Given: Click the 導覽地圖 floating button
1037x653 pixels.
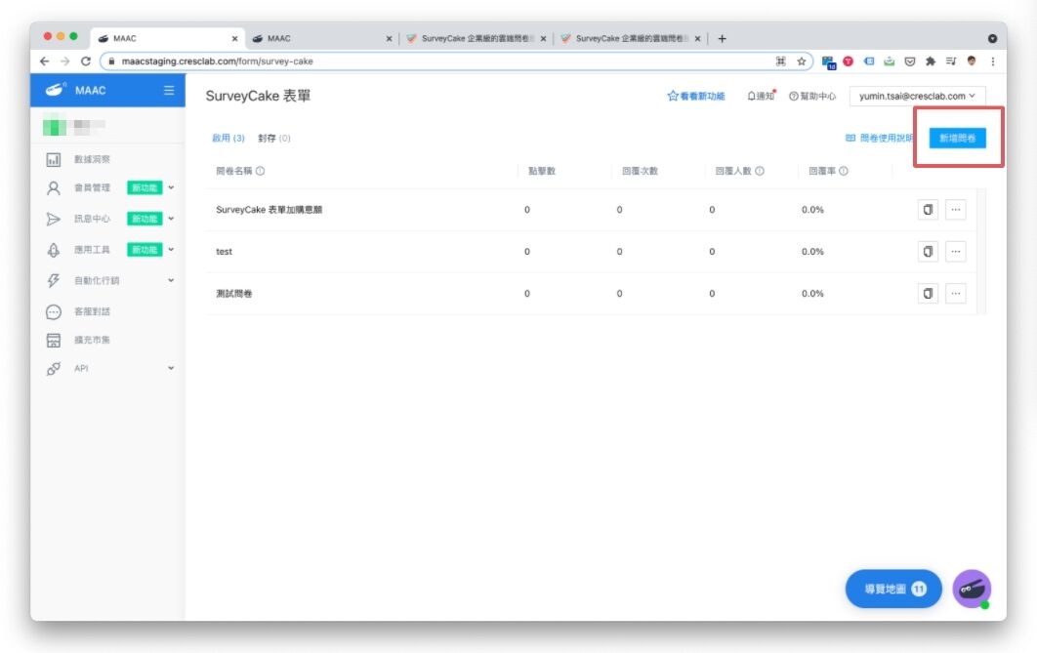Looking at the screenshot, I should point(893,590).
